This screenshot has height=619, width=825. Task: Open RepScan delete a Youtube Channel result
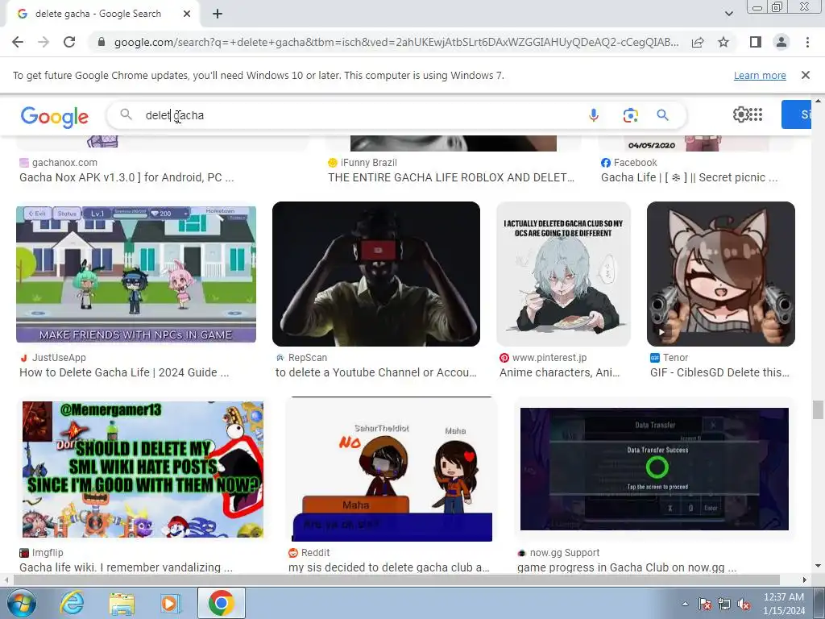375,372
